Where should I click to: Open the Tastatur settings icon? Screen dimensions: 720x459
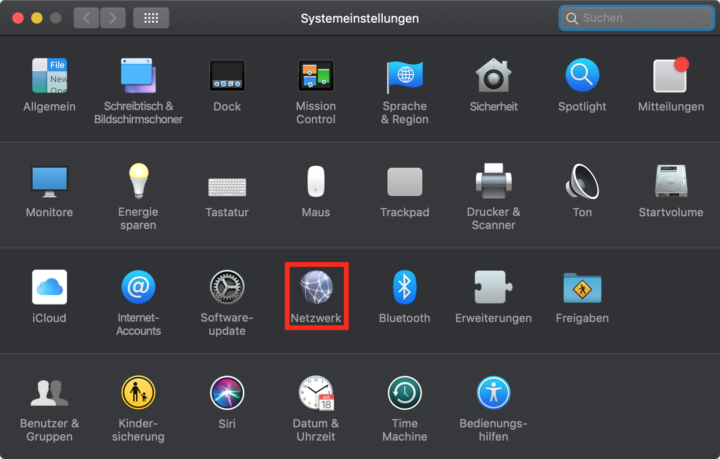tap(227, 187)
